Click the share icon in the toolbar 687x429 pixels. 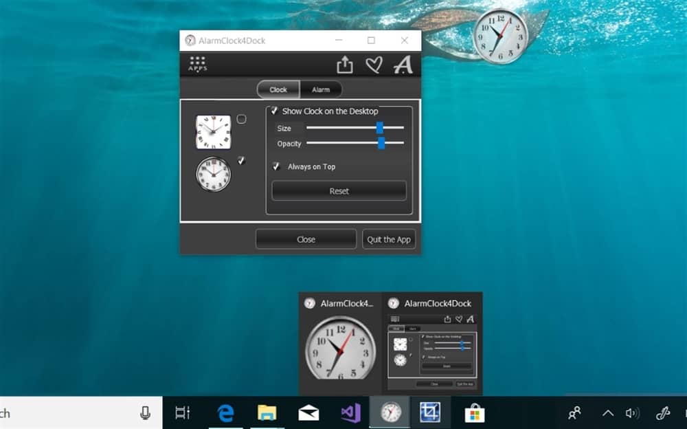(x=345, y=65)
